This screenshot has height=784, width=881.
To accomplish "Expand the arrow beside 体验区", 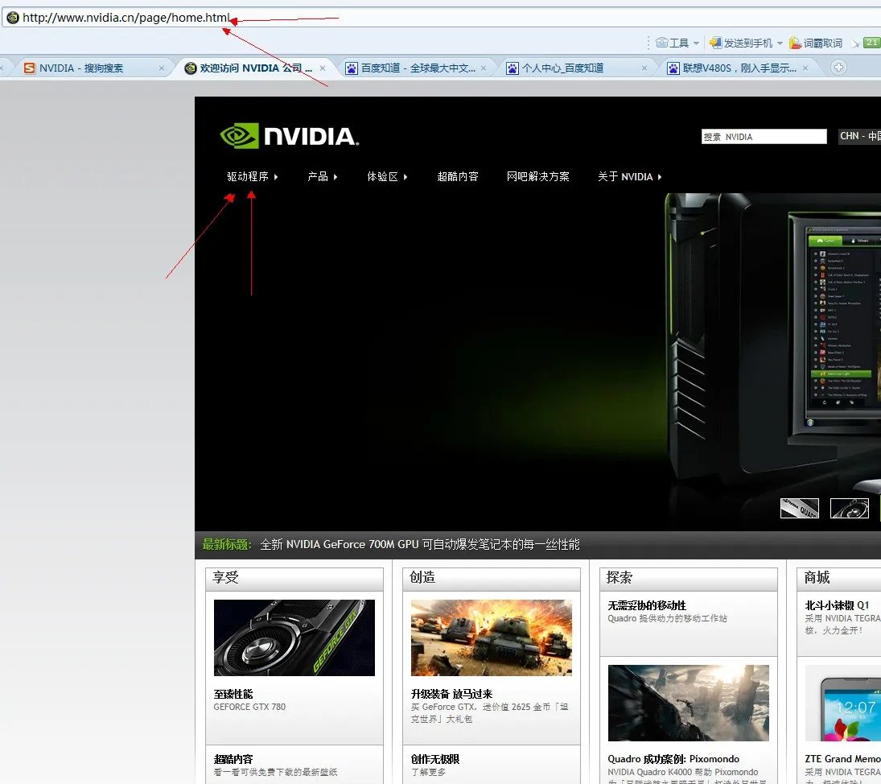I will 406,177.
